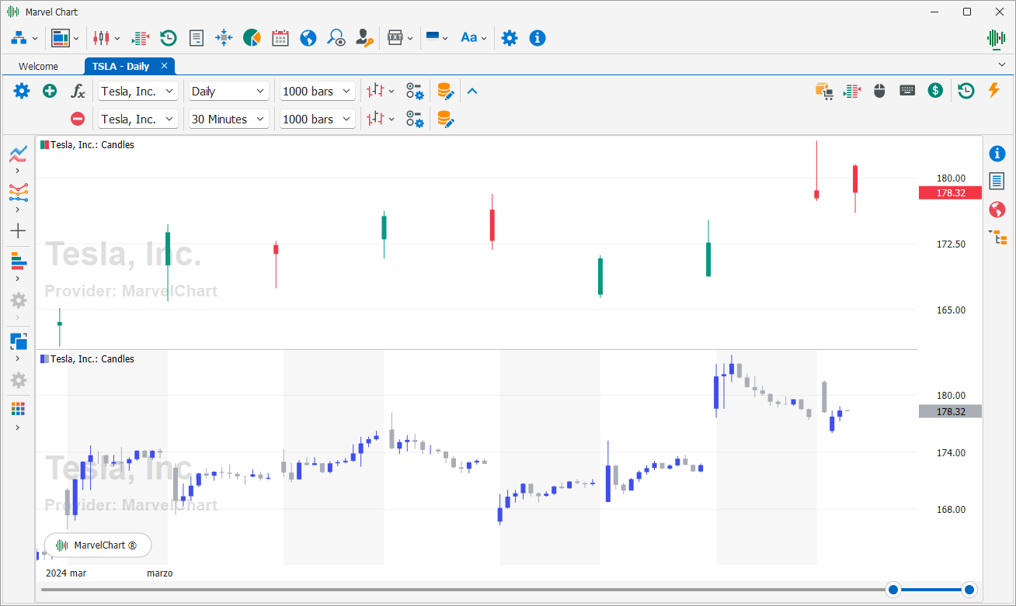The height and width of the screenshot is (606, 1016).
Task: Switch to the Welcome tab
Action: pos(39,67)
